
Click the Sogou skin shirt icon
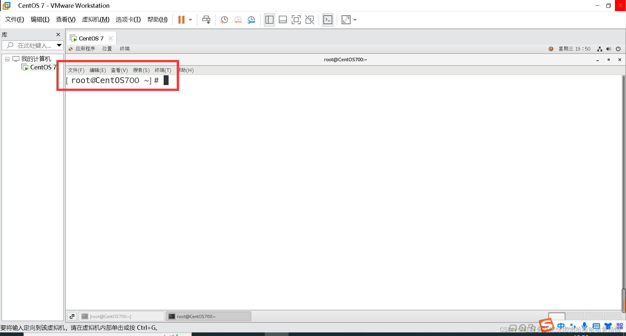click(x=608, y=326)
